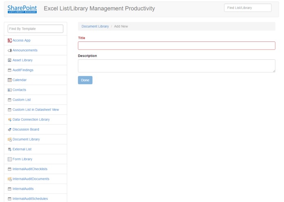
Task: Click the Discussion Board icon
Action: click(9, 130)
